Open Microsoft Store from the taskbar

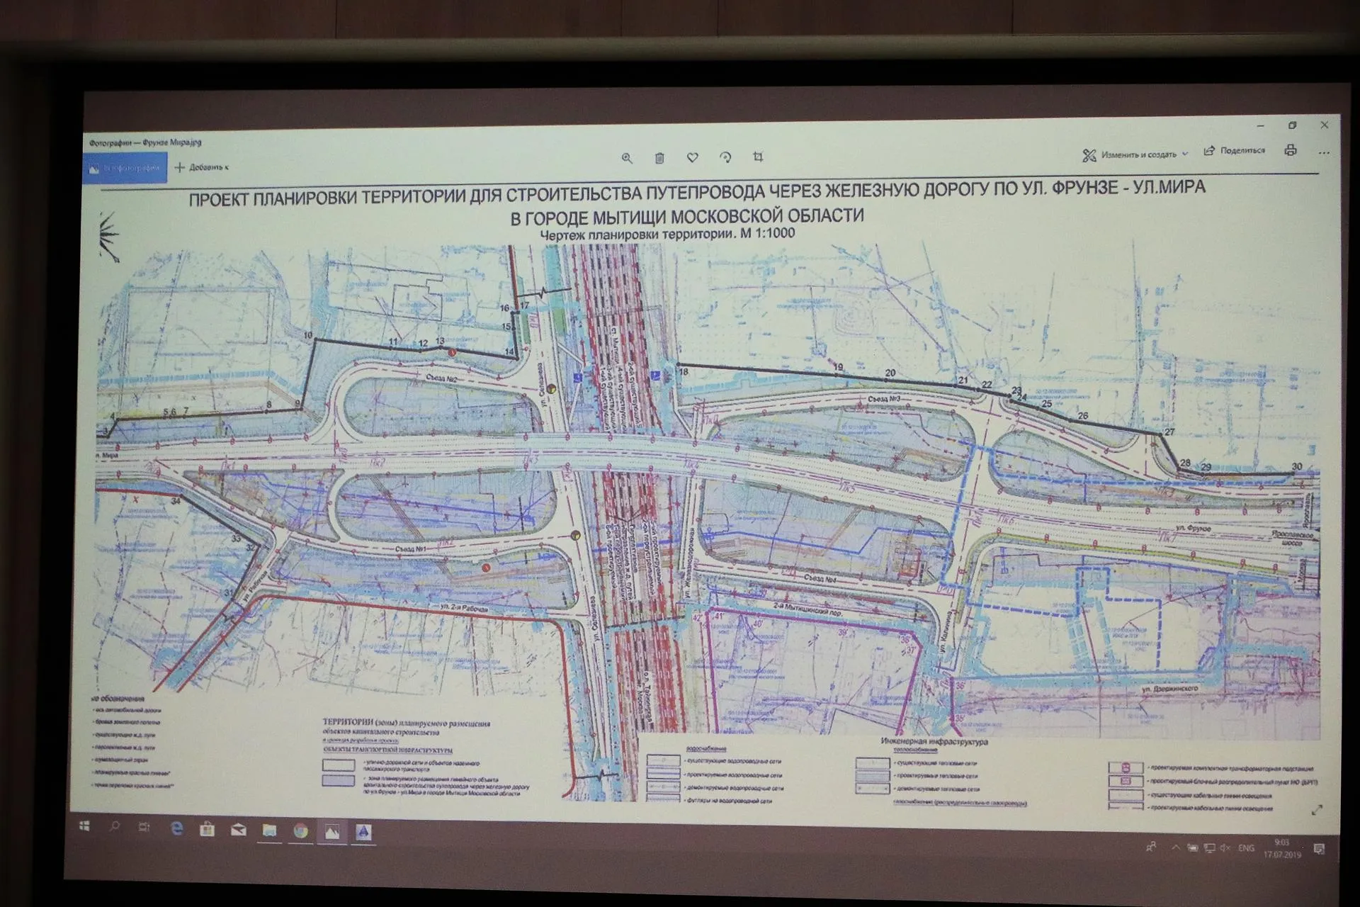pyautogui.click(x=207, y=828)
